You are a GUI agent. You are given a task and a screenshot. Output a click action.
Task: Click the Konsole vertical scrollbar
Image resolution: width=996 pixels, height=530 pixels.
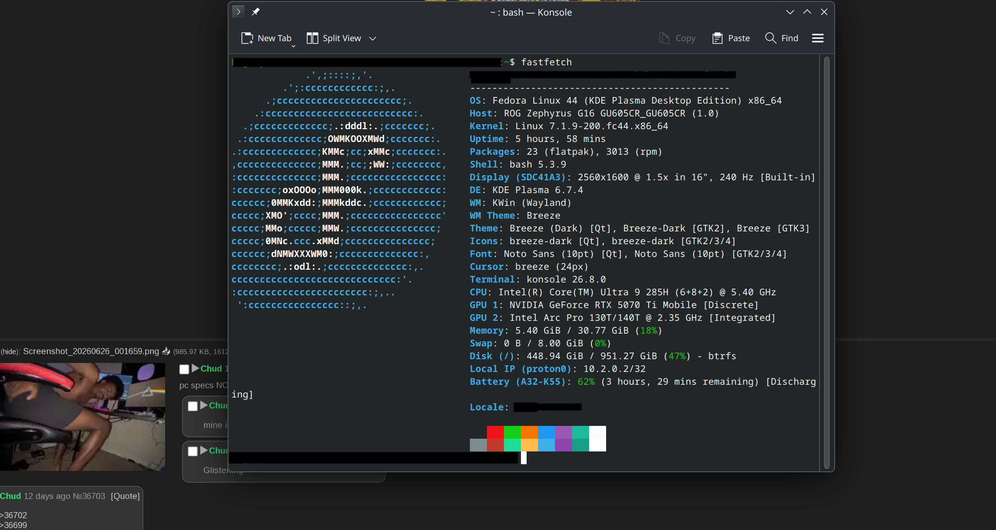tap(827, 262)
